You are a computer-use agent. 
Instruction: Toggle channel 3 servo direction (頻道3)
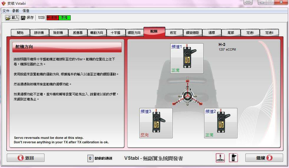point(156,123)
